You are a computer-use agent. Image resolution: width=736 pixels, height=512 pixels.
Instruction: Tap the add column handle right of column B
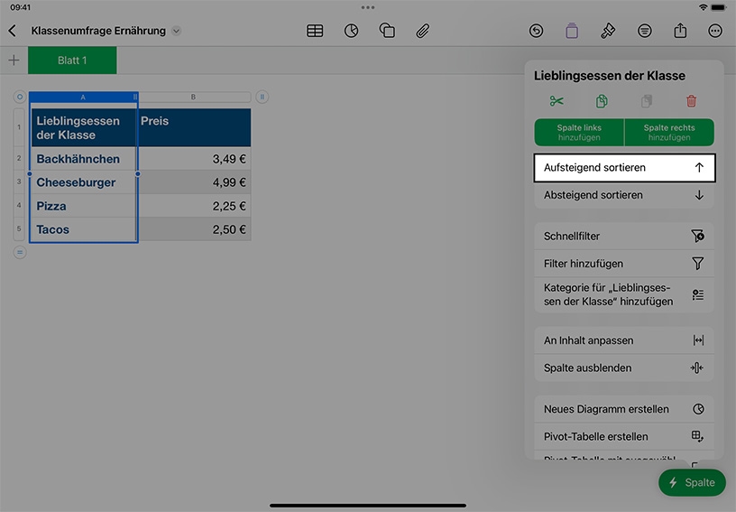coord(262,97)
